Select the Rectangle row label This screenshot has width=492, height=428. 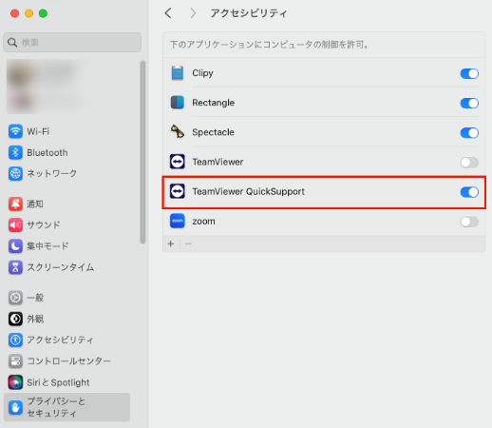[214, 103]
